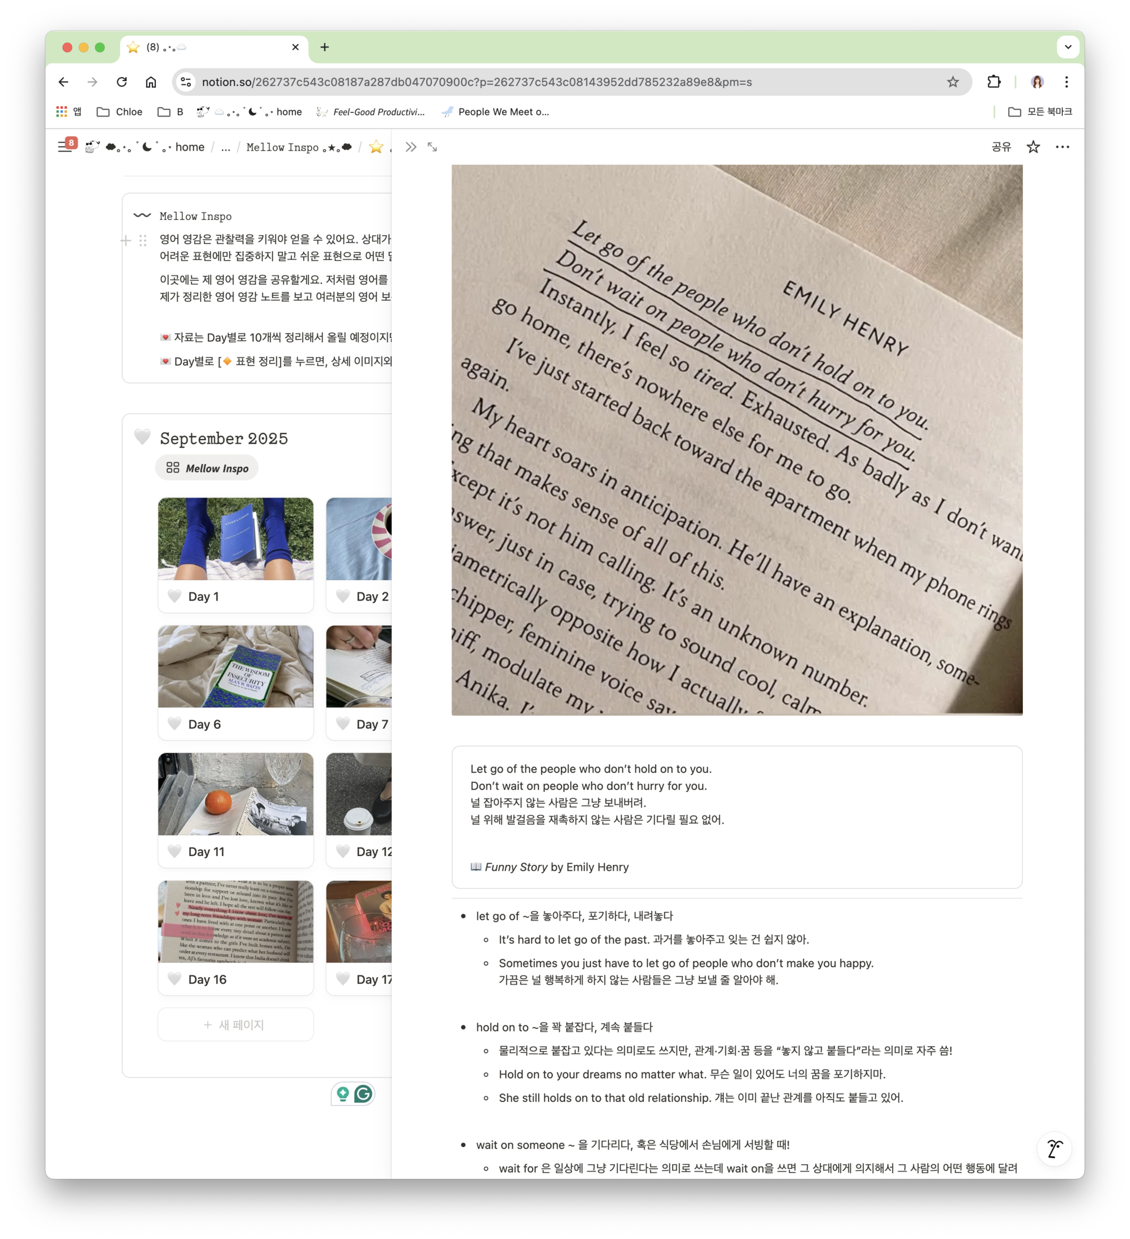This screenshot has width=1130, height=1239.
Task: Favorite this Notion page with star
Action: [x=1033, y=147]
